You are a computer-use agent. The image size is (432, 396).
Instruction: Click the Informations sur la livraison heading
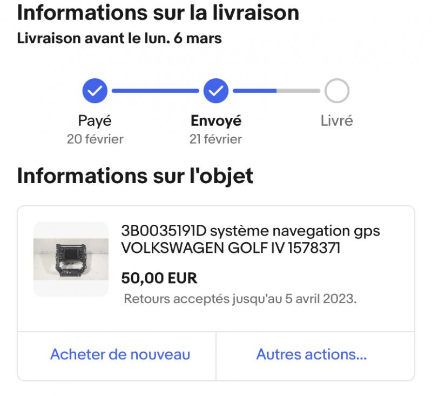tap(158, 12)
